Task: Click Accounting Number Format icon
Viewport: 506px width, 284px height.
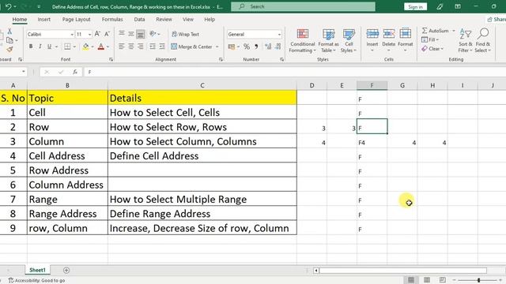Action: pyautogui.click(x=232, y=47)
